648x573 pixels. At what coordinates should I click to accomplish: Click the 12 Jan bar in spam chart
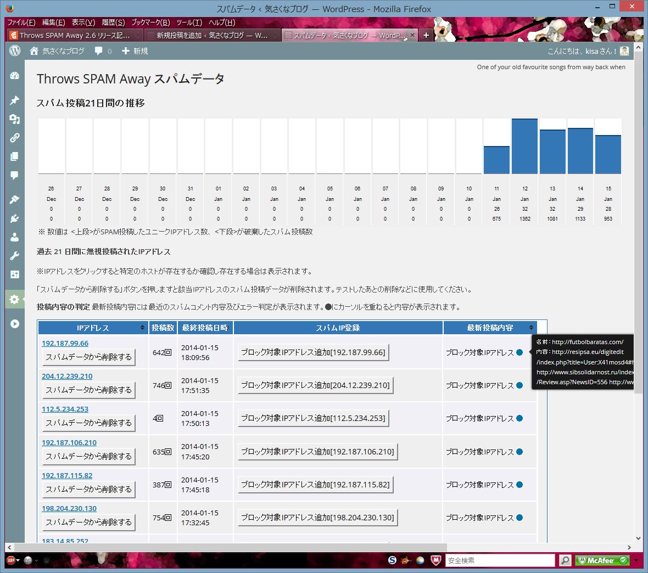pos(524,147)
